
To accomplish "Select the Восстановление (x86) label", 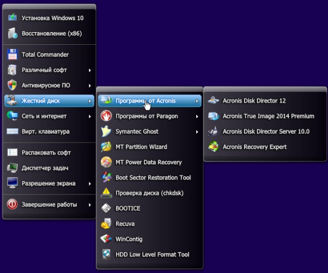I will (x=52, y=33).
